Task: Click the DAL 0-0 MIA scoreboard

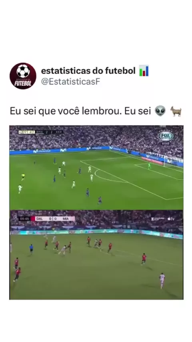Action: click(x=47, y=219)
